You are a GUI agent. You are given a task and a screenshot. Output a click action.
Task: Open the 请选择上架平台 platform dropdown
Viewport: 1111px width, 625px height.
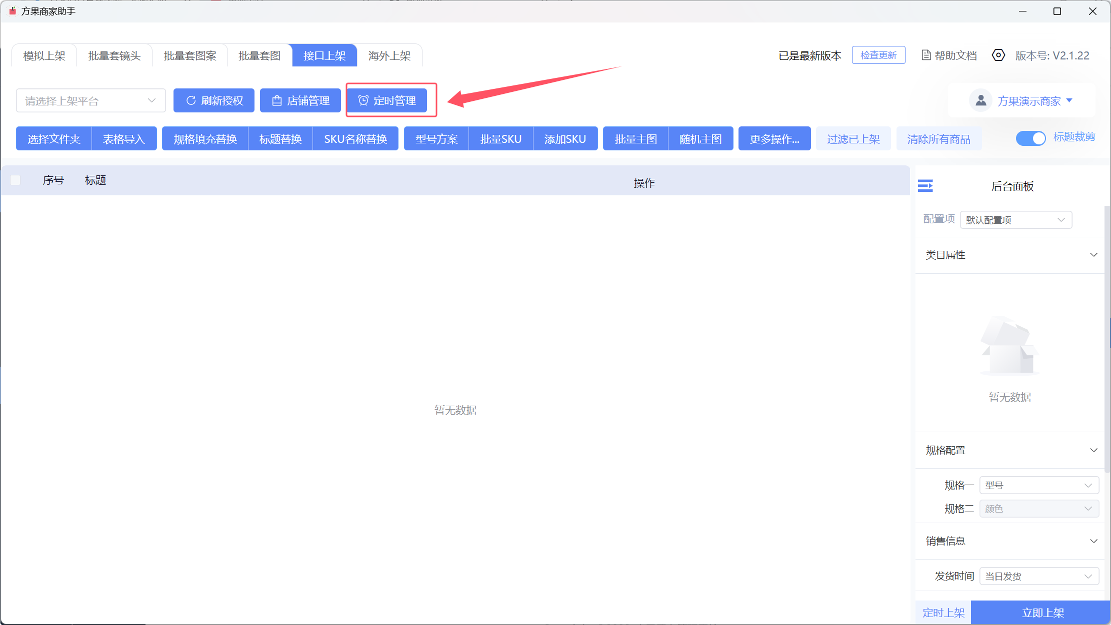(x=91, y=100)
